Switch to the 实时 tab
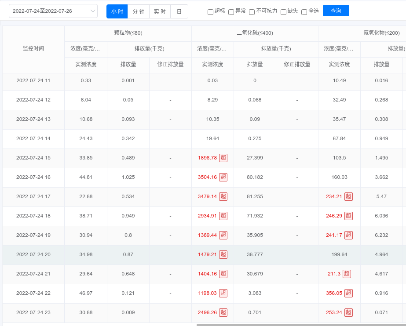 click(160, 11)
